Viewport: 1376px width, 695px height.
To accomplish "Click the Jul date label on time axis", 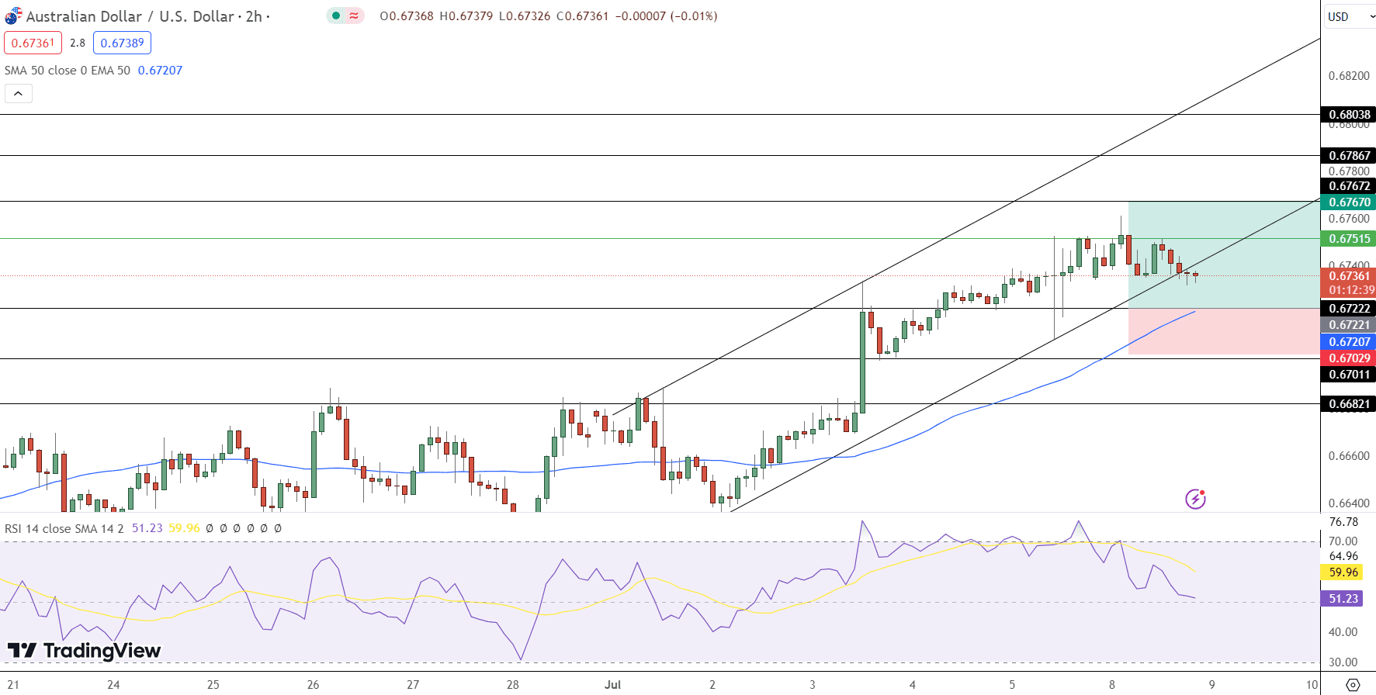I will pyautogui.click(x=613, y=685).
